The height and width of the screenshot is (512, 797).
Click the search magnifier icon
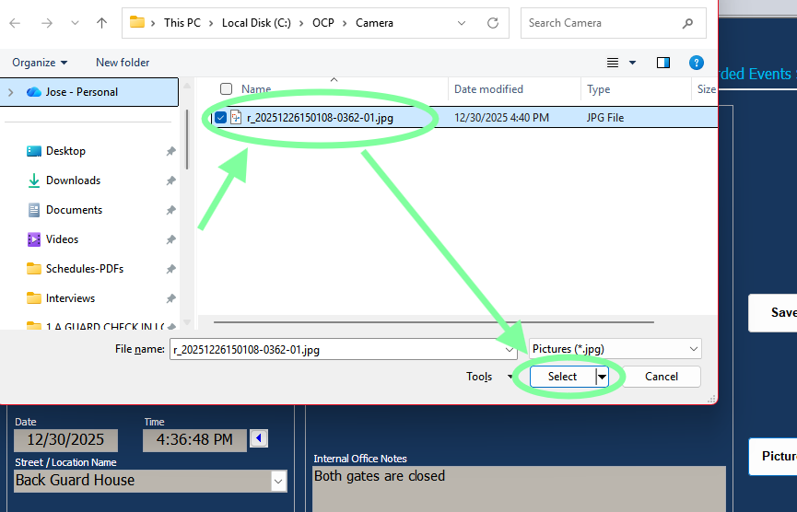[x=687, y=23]
